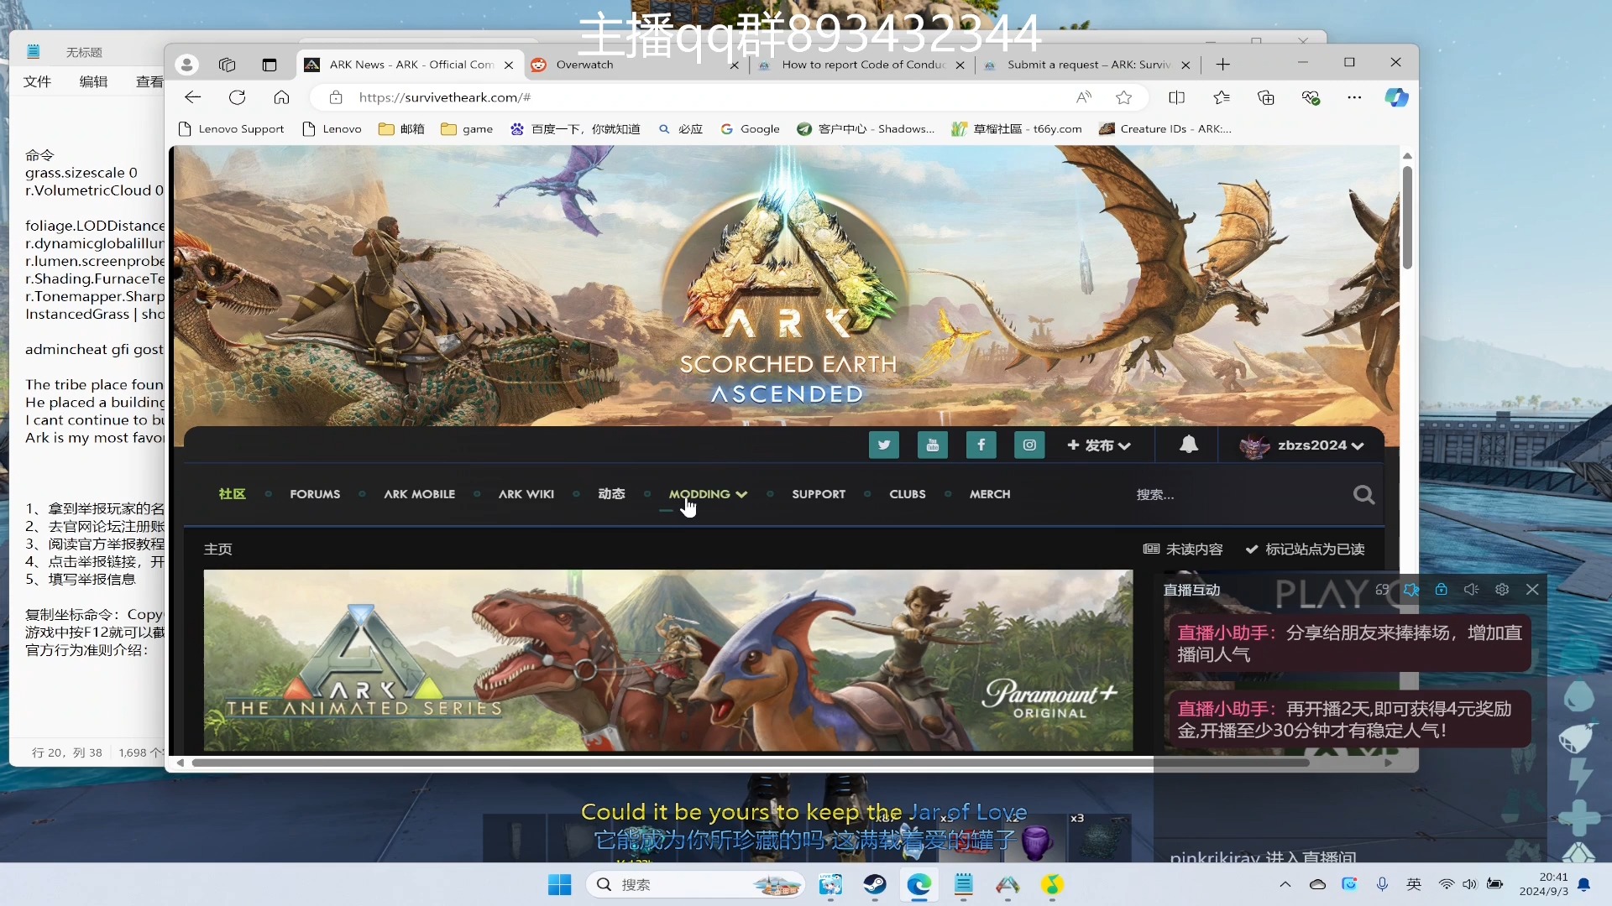Open Edge settings and more menu
The image size is (1612, 906).
coord(1354,97)
